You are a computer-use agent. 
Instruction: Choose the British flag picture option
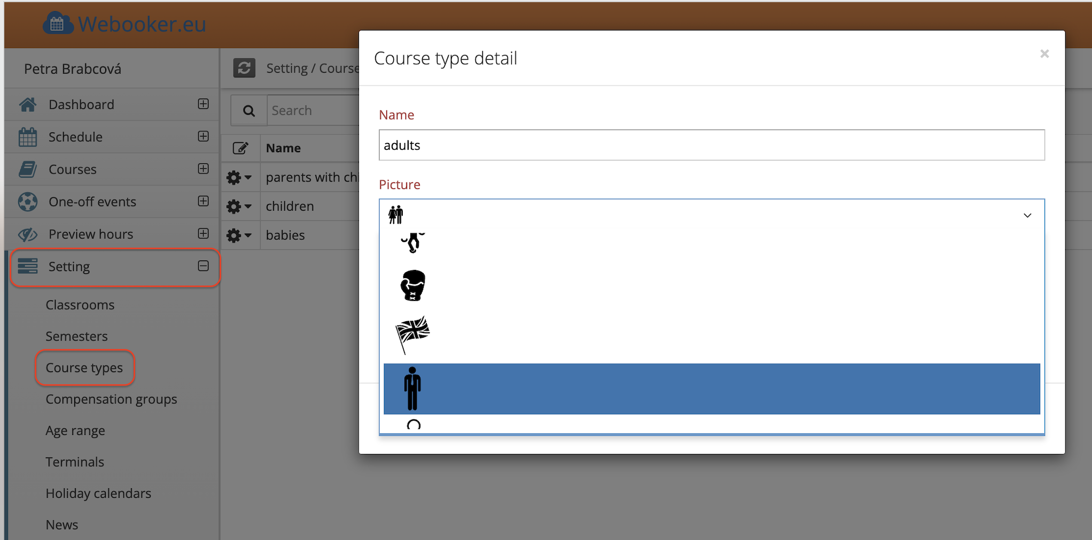pyautogui.click(x=412, y=335)
